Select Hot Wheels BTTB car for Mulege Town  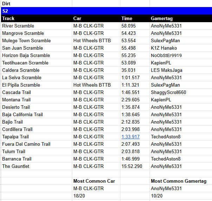96,40
